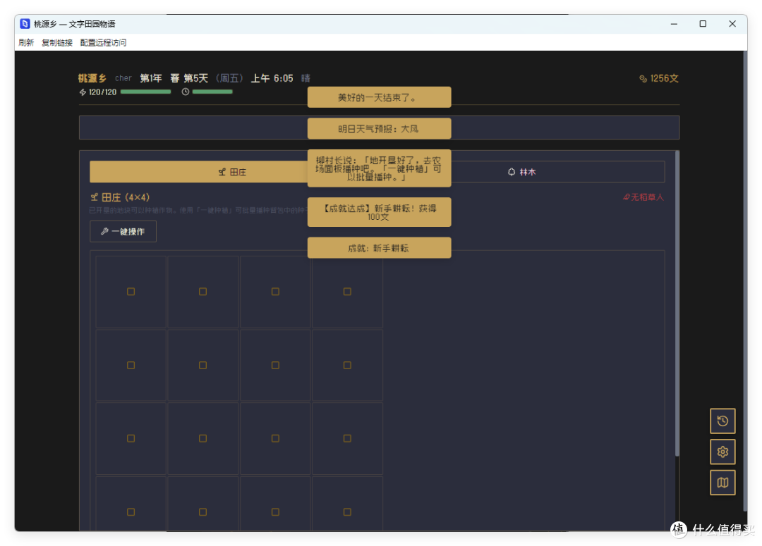Open the history log clock icon
This screenshot has width=762, height=546.
722,421
